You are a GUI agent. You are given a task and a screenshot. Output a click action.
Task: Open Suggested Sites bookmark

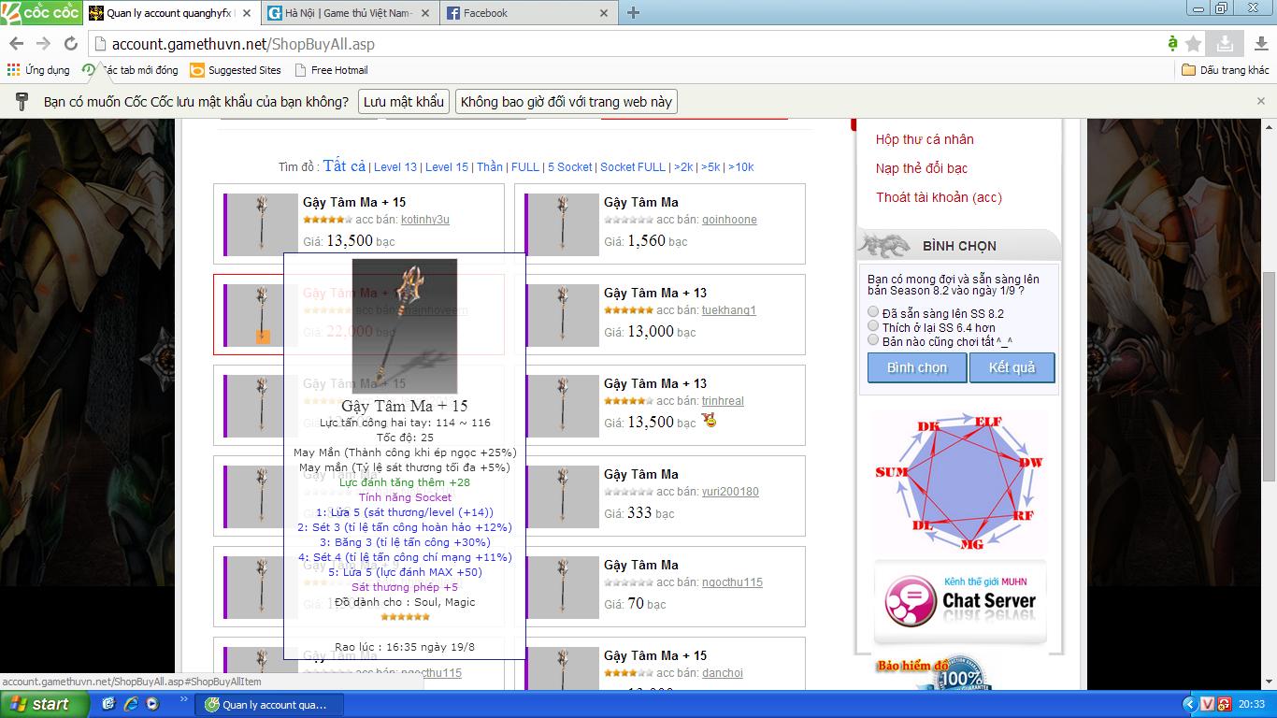(x=235, y=70)
